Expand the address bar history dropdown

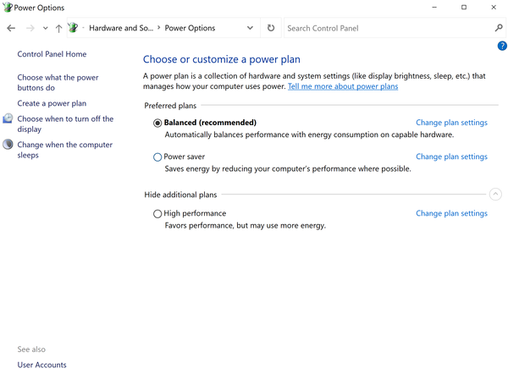250,28
